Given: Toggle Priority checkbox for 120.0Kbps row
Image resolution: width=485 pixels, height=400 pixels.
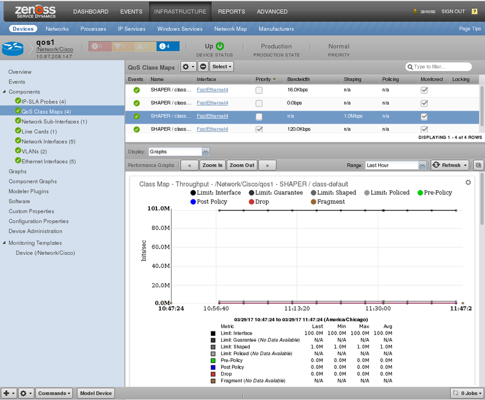Looking at the screenshot, I should click(x=259, y=130).
